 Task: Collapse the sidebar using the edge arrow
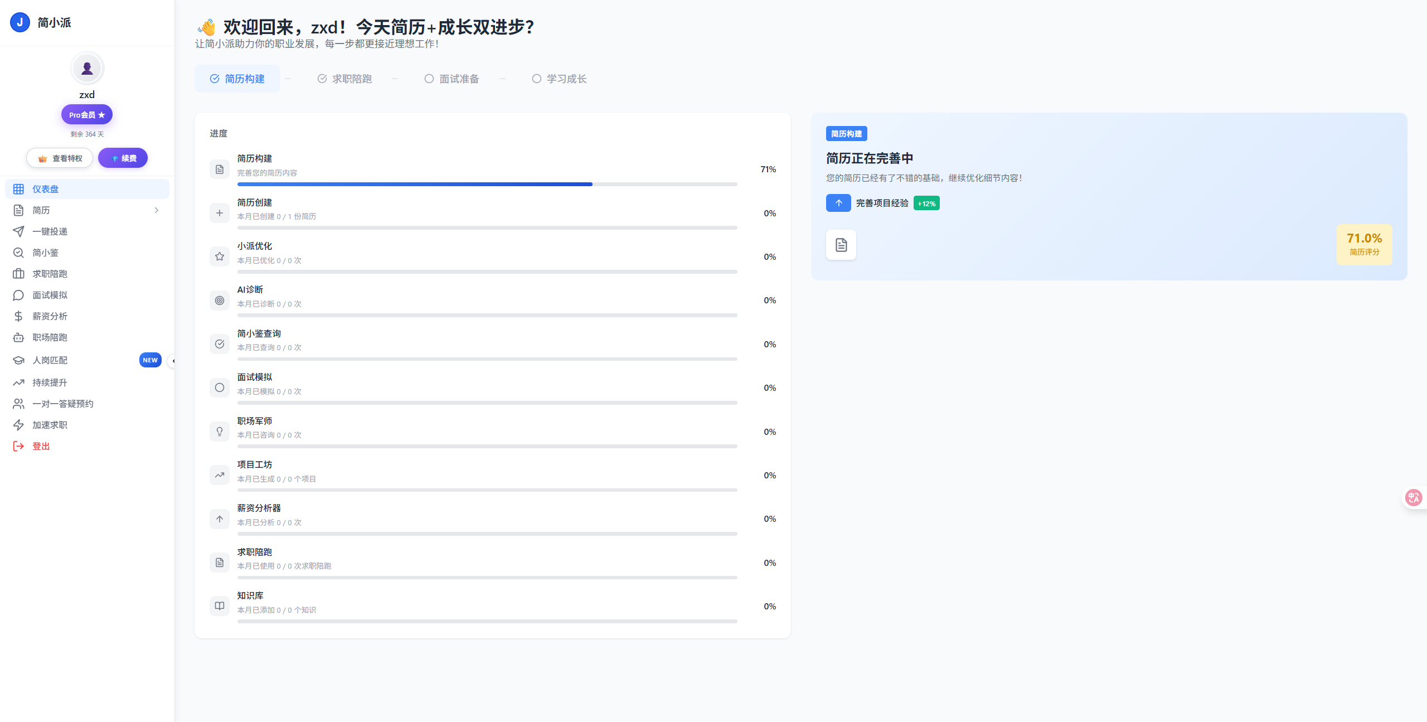173,361
